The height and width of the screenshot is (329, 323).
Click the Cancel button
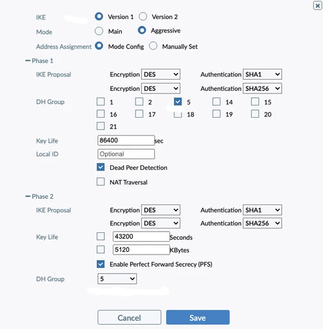(129, 318)
